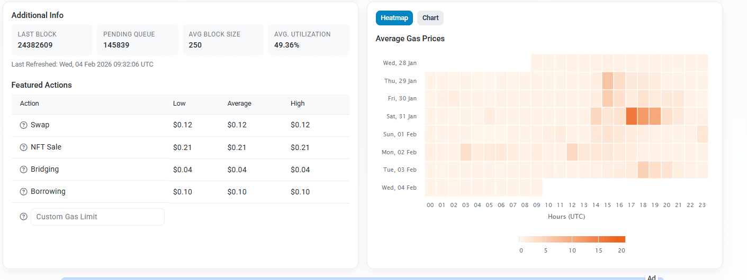Click the help icon beside Bridging
This screenshot has height=280, width=747.
[x=23, y=170]
